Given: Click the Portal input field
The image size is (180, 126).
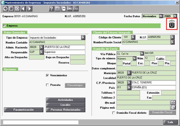Looking at the screenshot, I should pyautogui.click(x=134, y=63).
